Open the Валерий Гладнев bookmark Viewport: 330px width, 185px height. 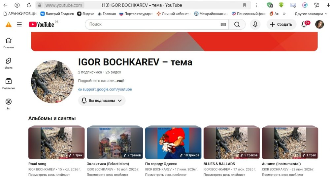(x=57, y=14)
